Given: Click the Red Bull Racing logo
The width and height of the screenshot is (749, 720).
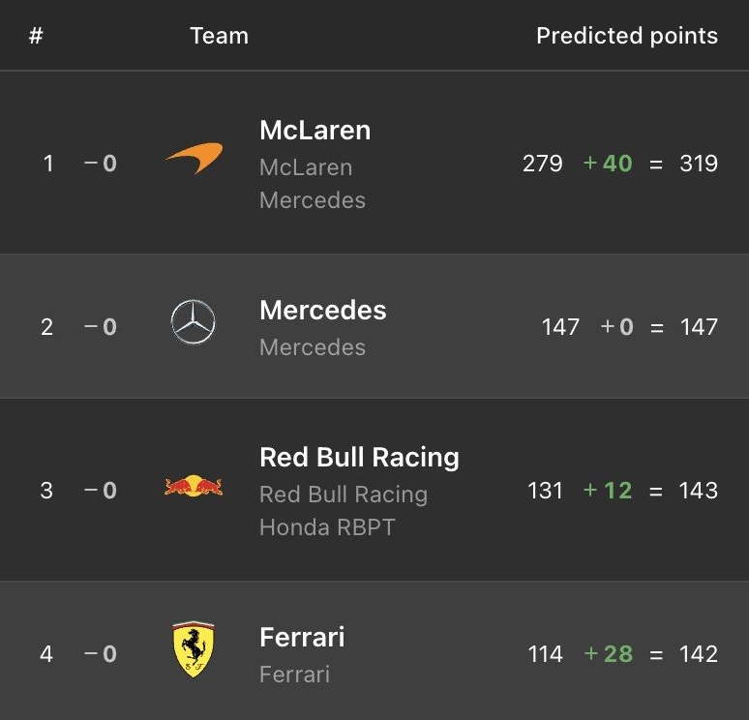Looking at the screenshot, I should pos(194,486).
